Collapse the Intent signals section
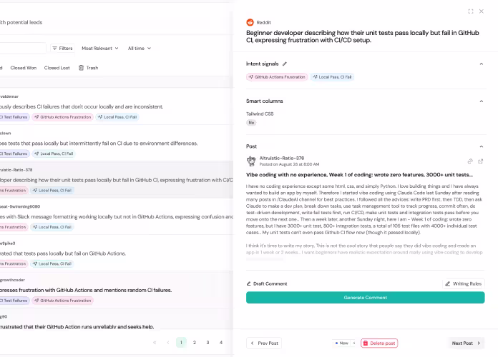498x357 pixels. coord(481,64)
